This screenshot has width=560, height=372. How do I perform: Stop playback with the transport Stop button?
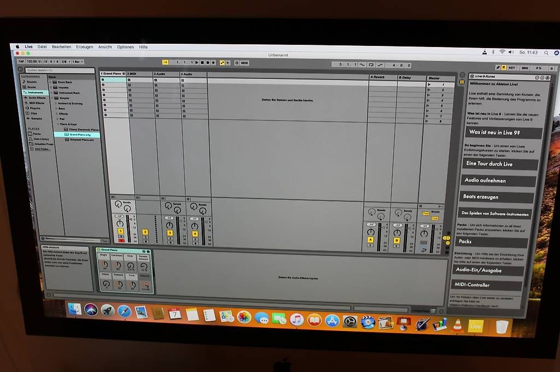point(202,62)
